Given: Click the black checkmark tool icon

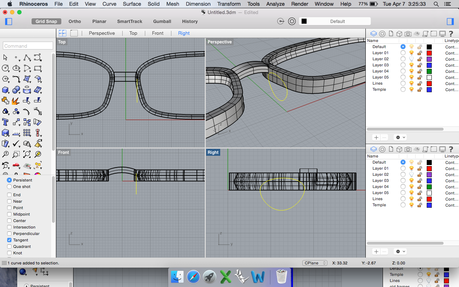Looking at the screenshot, I should (16, 144).
